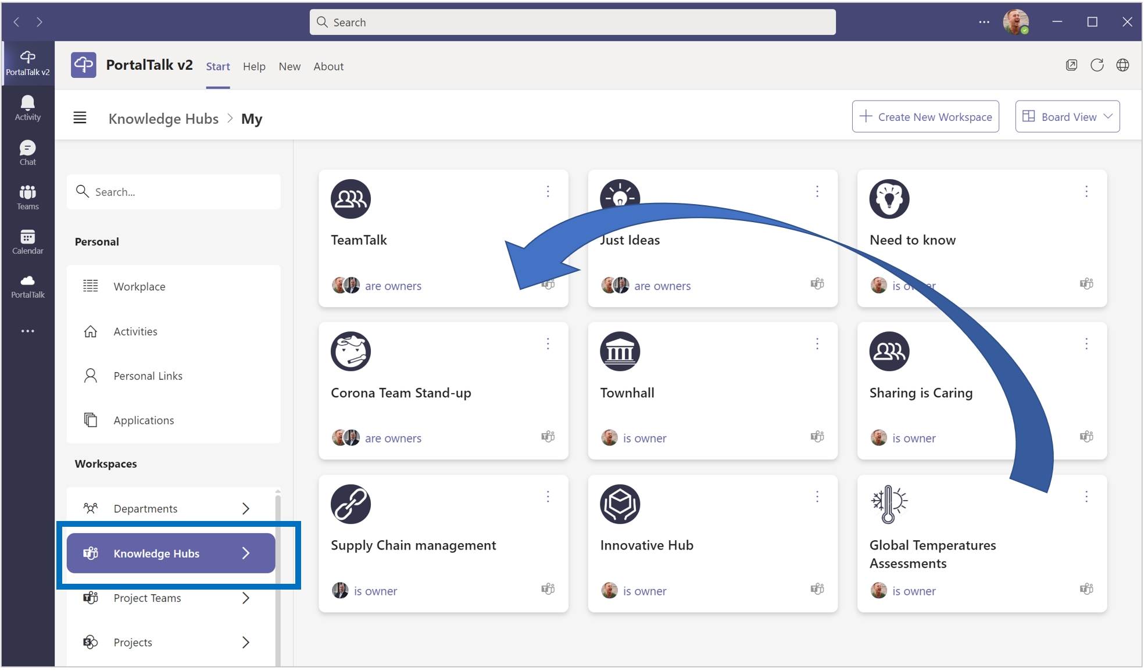Open in browser via globe icon
Image resolution: width=1148 pixels, height=671 pixels.
point(1122,65)
